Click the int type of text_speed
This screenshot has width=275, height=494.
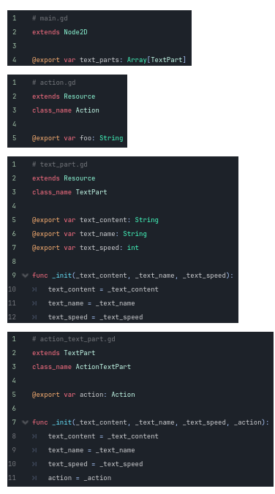coord(133,248)
